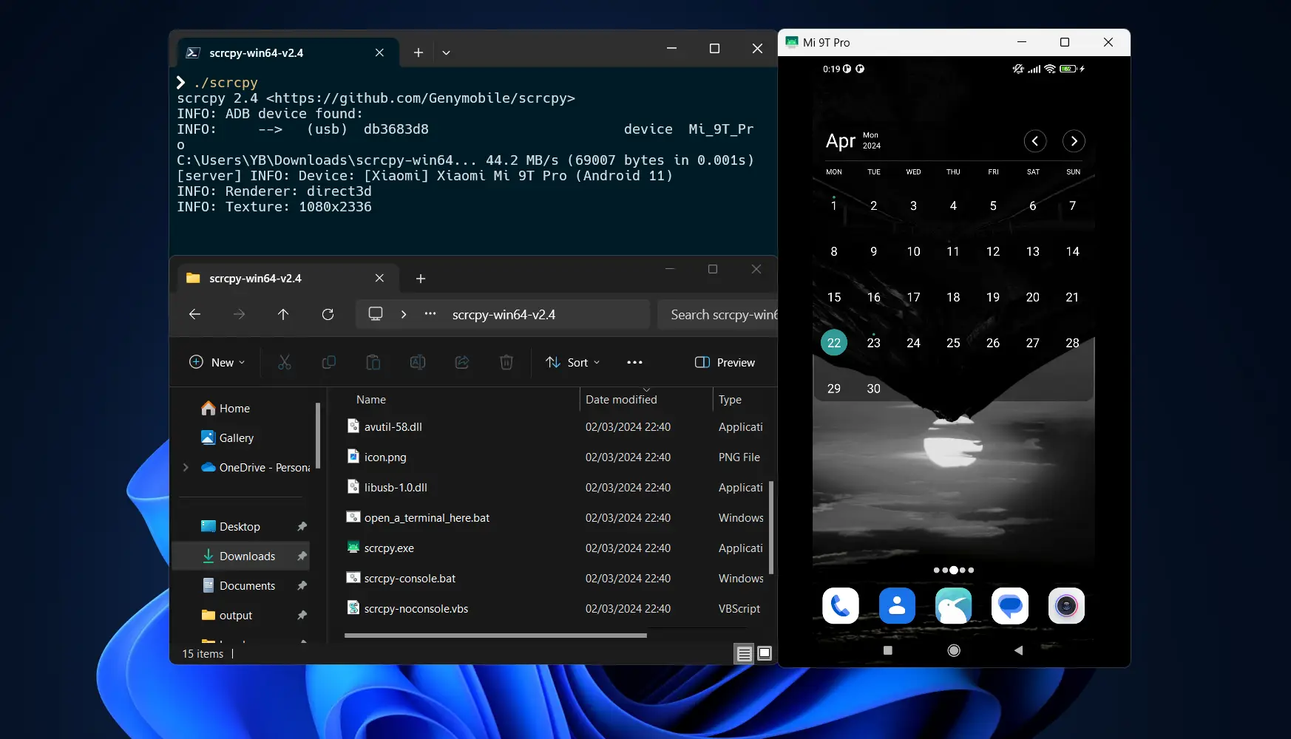This screenshot has height=739, width=1291.
Task: Click the horizontal scrollbar in file list
Action: (x=495, y=635)
